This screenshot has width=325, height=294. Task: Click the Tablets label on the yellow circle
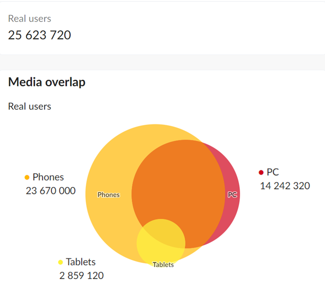tap(163, 265)
